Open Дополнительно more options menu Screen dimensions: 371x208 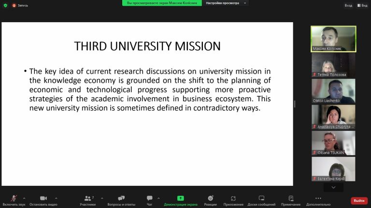[318, 200]
